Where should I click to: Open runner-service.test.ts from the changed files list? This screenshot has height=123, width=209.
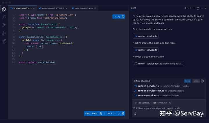coord(151,91)
